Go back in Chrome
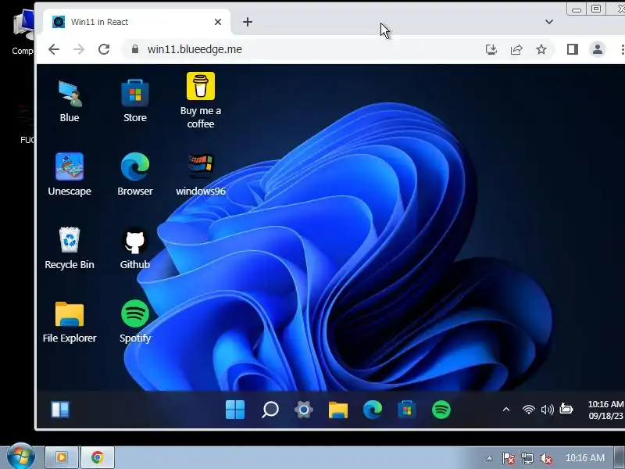 [x=54, y=49]
